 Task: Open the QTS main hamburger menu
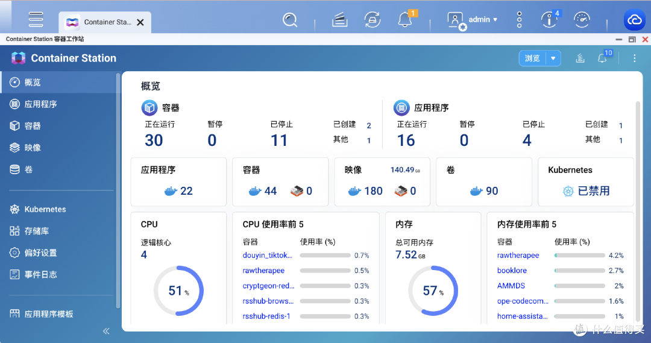coord(36,19)
